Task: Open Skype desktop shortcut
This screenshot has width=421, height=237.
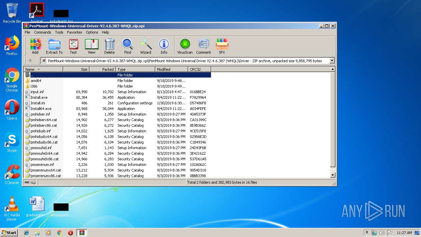Action: pos(12,142)
